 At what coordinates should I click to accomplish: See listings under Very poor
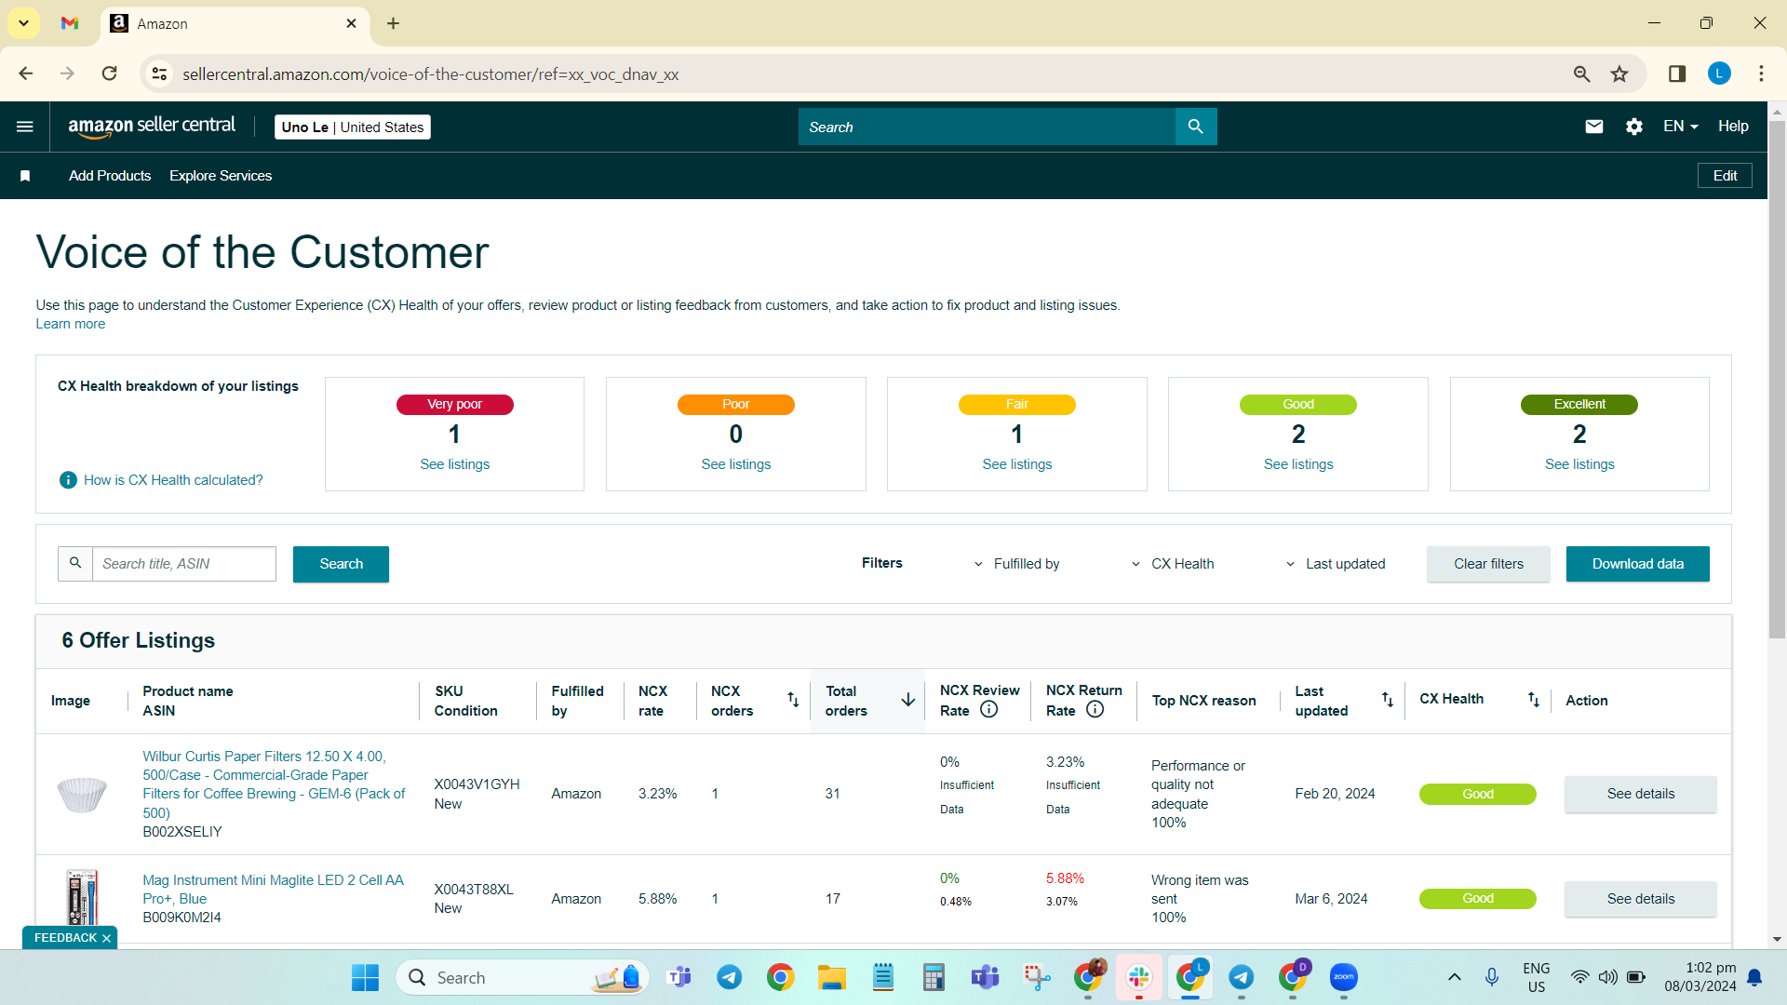tap(454, 464)
